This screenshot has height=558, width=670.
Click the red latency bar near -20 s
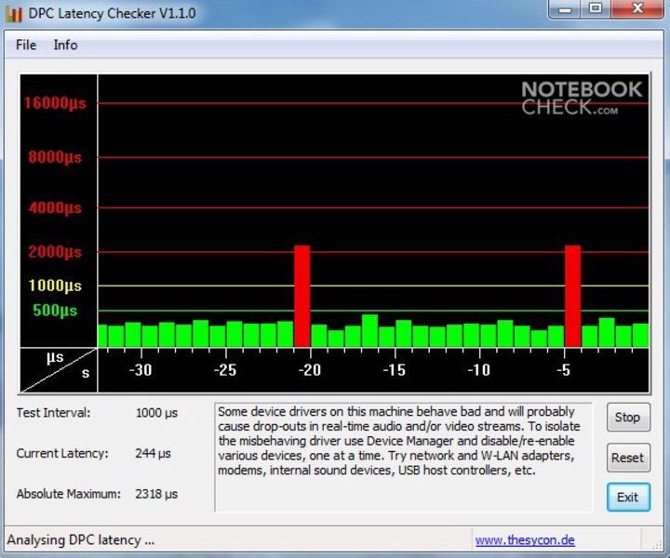[x=302, y=296]
